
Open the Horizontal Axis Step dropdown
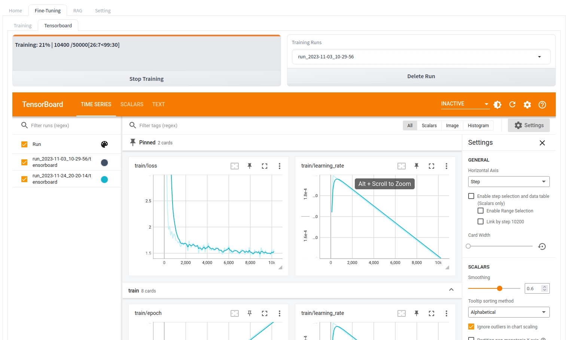(509, 182)
